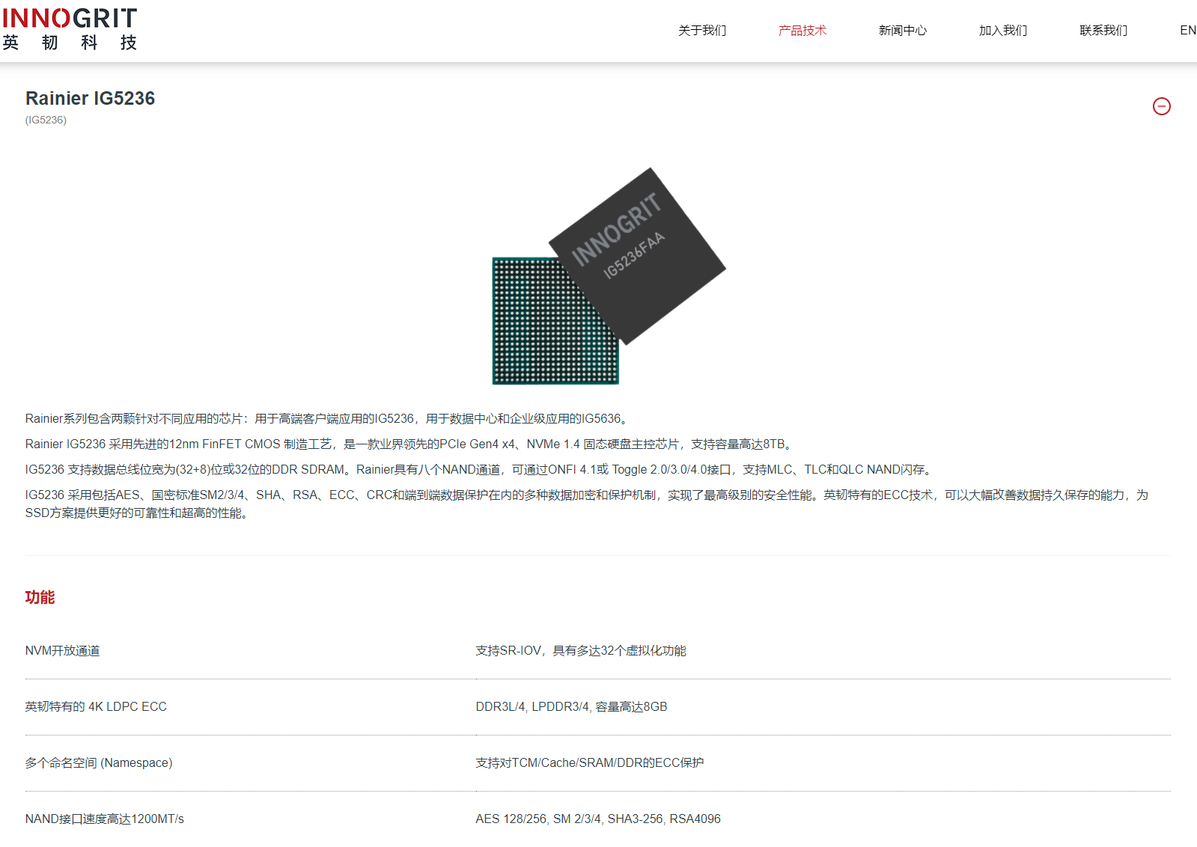Click the TCM/Cache/SRAM/DDR ECC保护 text
The image size is (1197, 847).
pyautogui.click(x=590, y=762)
